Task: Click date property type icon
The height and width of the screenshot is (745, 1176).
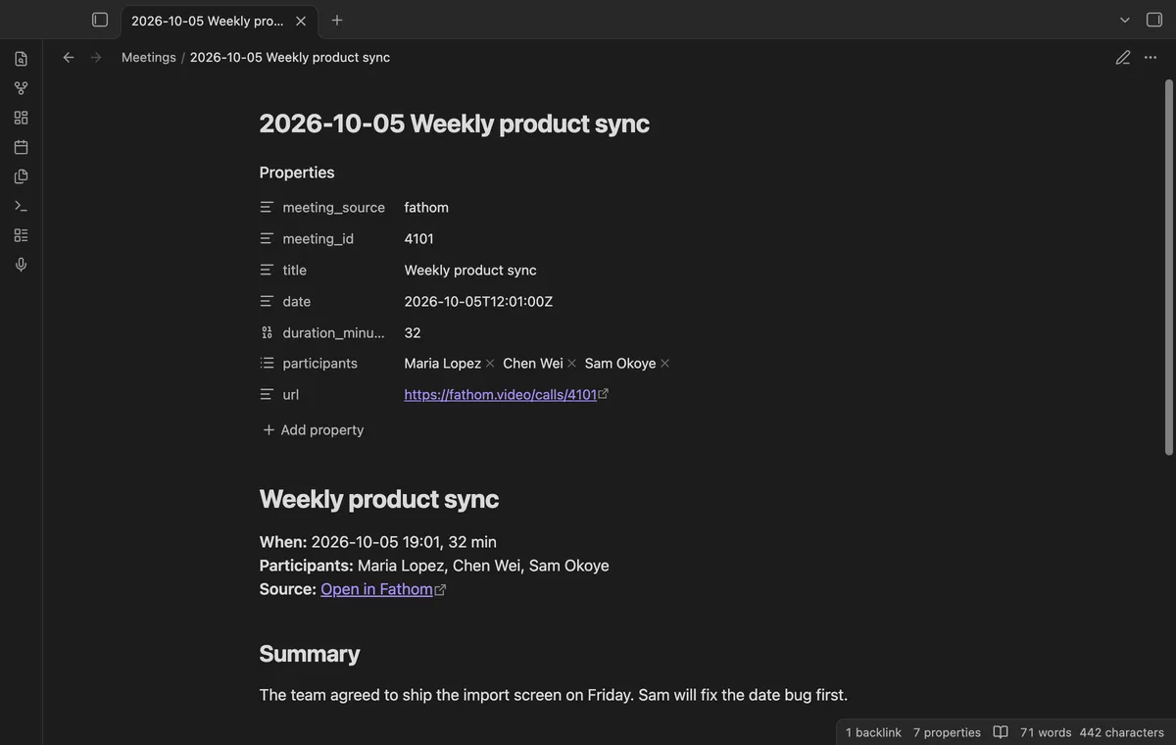Action: pyautogui.click(x=267, y=301)
